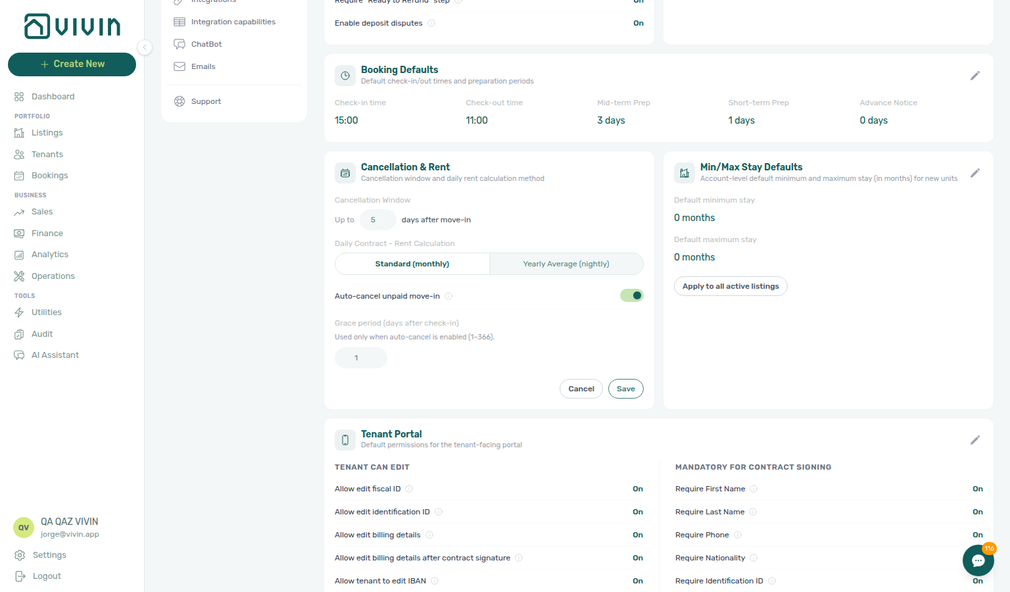Screen dimensions: 1010x592
Task: Click info icon next to Allow edit identification ID
Action: click(x=439, y=512)
